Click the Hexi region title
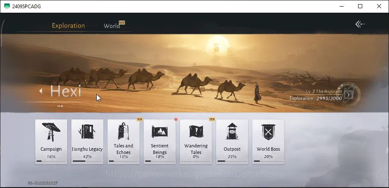 point(66,91)
